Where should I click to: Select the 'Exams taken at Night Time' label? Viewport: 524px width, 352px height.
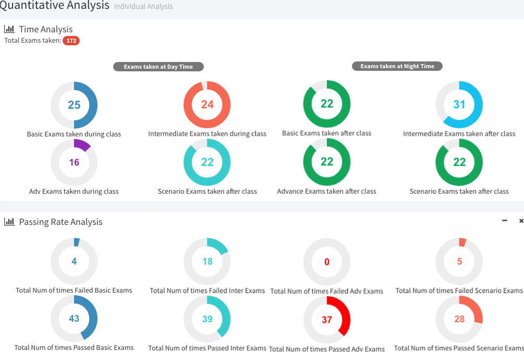coord(397,66)
